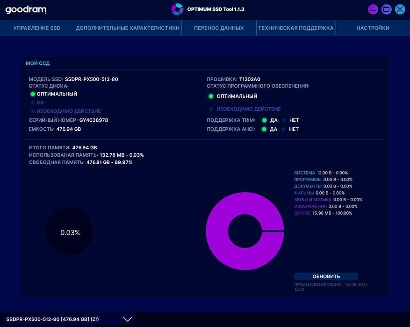Click the goodram logo

tap(26, 10)
